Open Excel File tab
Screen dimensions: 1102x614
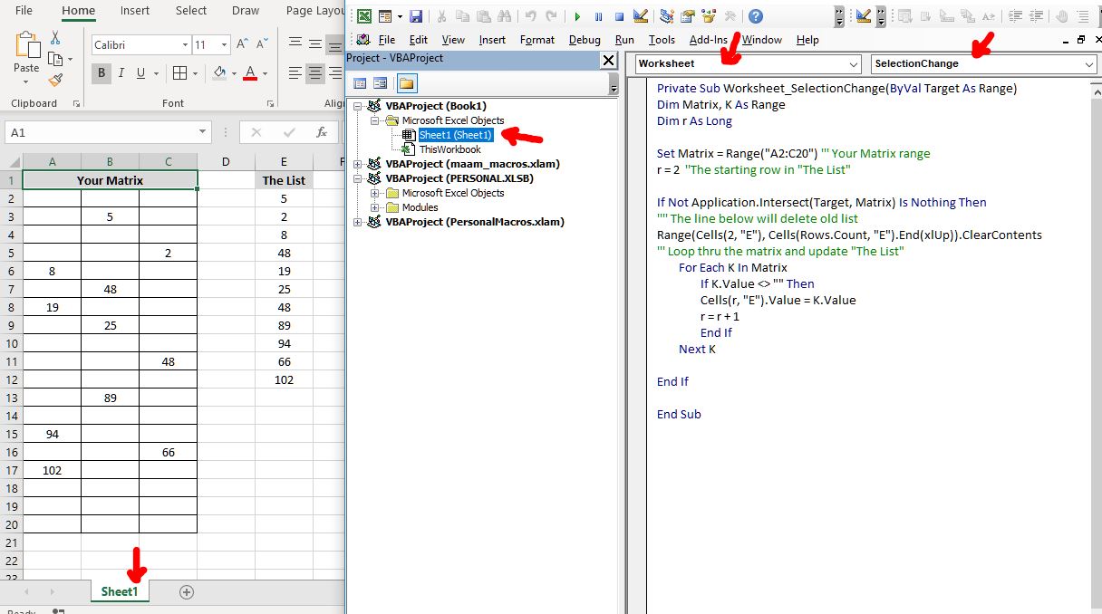coord(24,11)
